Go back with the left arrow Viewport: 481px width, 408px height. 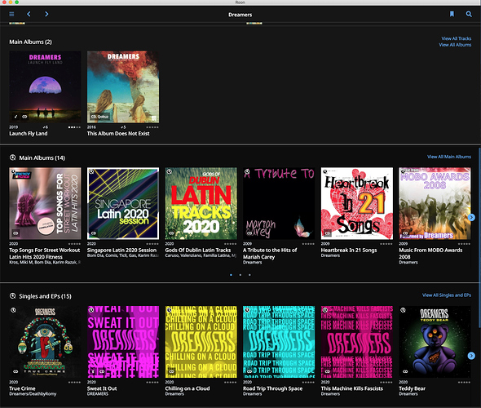[29, 14]
